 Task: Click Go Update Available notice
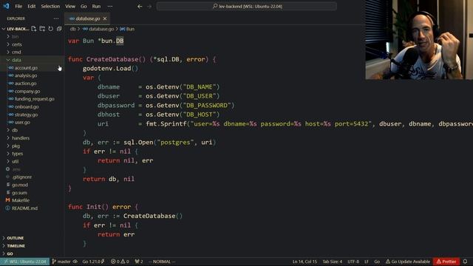pos(408,262)
